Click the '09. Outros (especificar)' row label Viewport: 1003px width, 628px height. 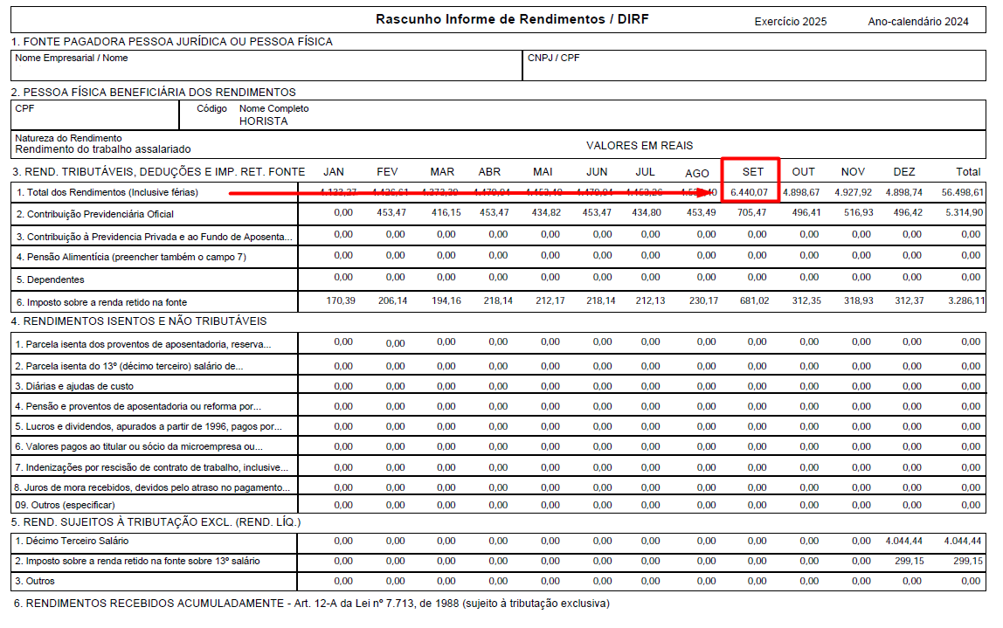point(66,505)
